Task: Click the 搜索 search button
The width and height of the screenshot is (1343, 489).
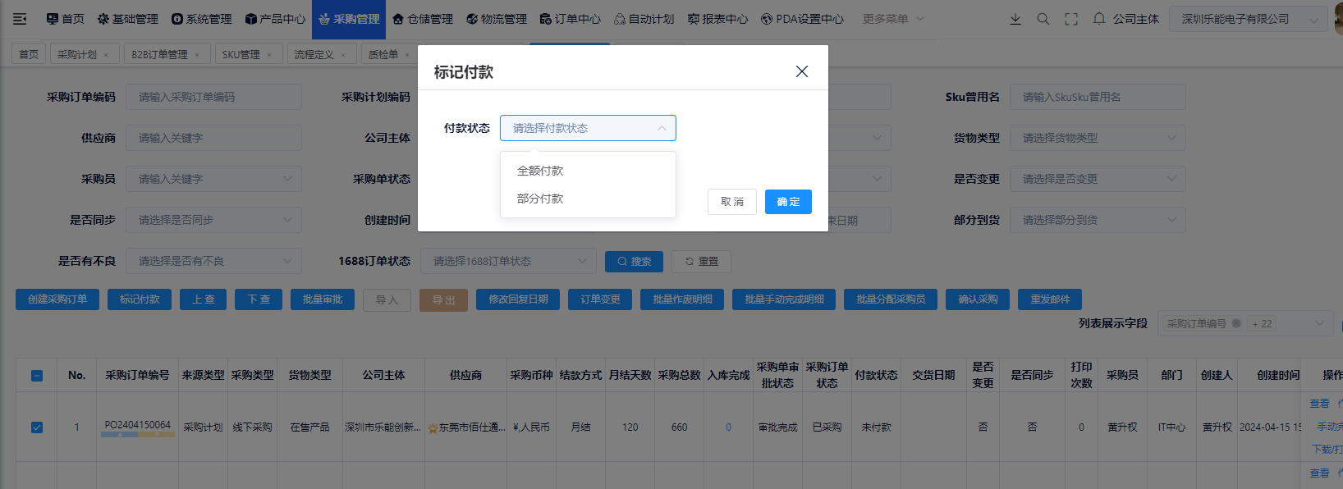Action: click(635, 262)
